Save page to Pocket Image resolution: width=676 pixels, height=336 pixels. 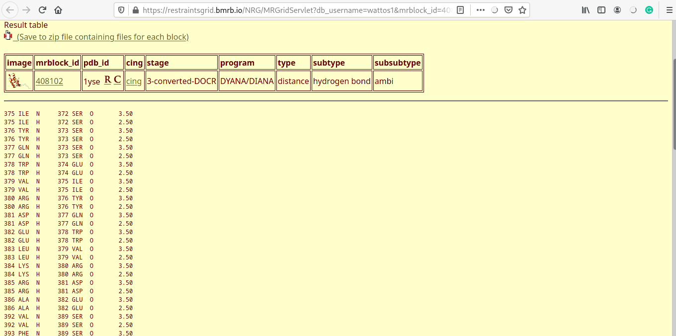pos(508,10)
